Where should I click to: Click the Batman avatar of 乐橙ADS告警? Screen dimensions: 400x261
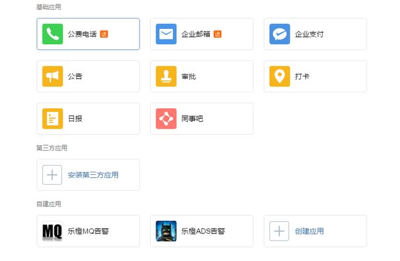[x=166, y=231]
